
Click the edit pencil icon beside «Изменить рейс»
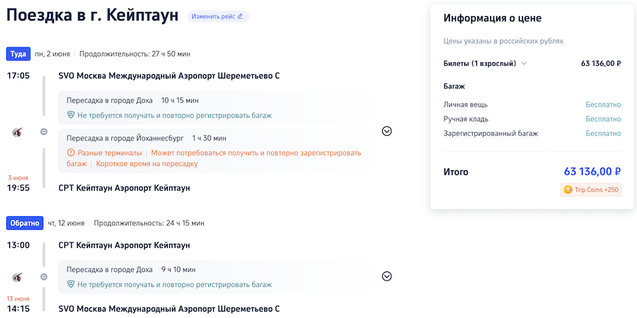(240, 16)
